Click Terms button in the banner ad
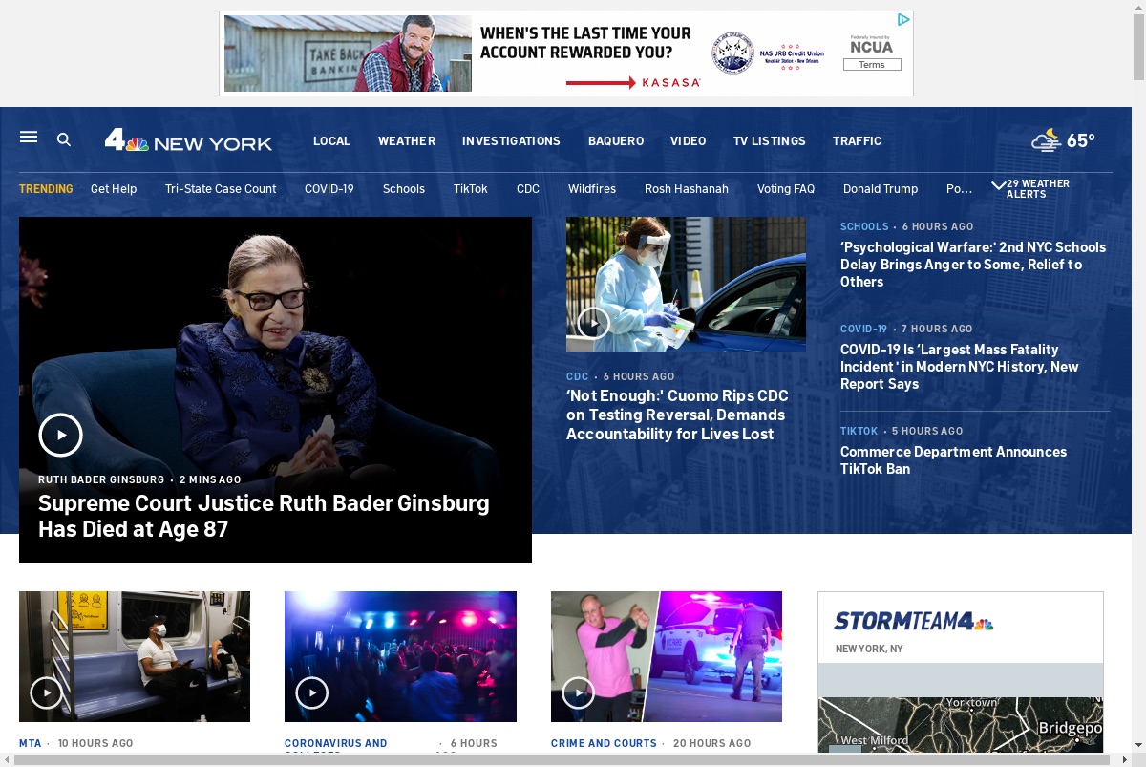This screenshot has width=1146, height=767. pos(872,65)
